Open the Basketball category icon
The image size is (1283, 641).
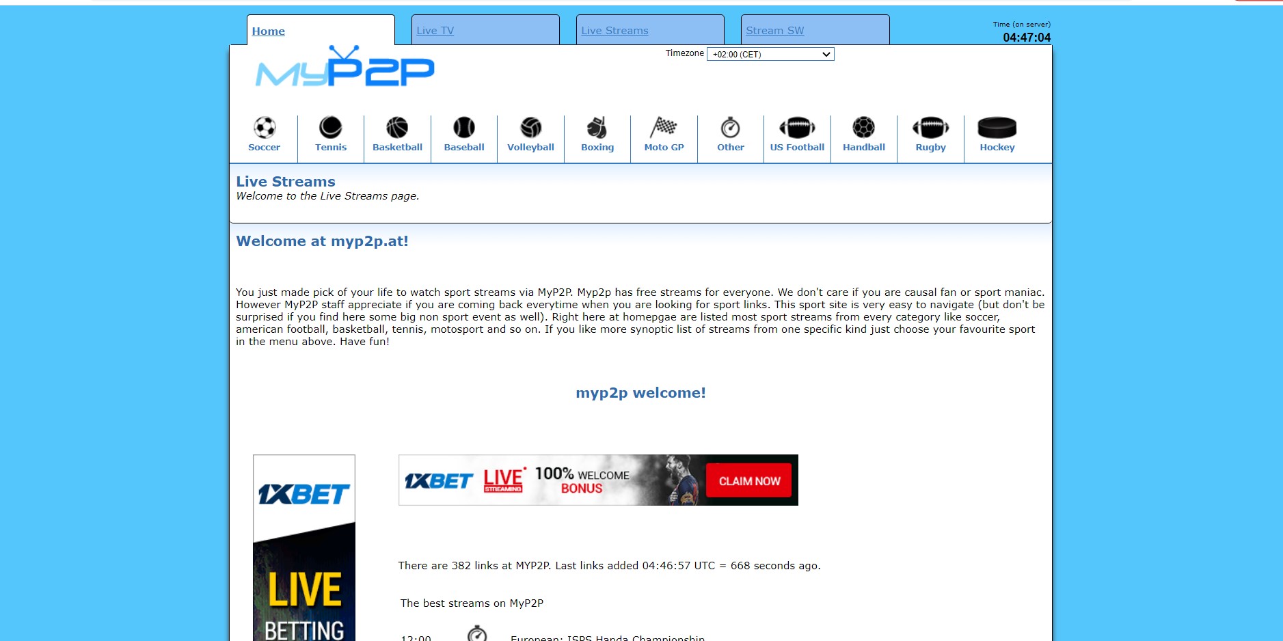pyautogui.click(x=397, y=128)
